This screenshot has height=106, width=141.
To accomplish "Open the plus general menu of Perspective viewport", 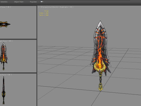I will pyautogui.click(x=40, y=7).
